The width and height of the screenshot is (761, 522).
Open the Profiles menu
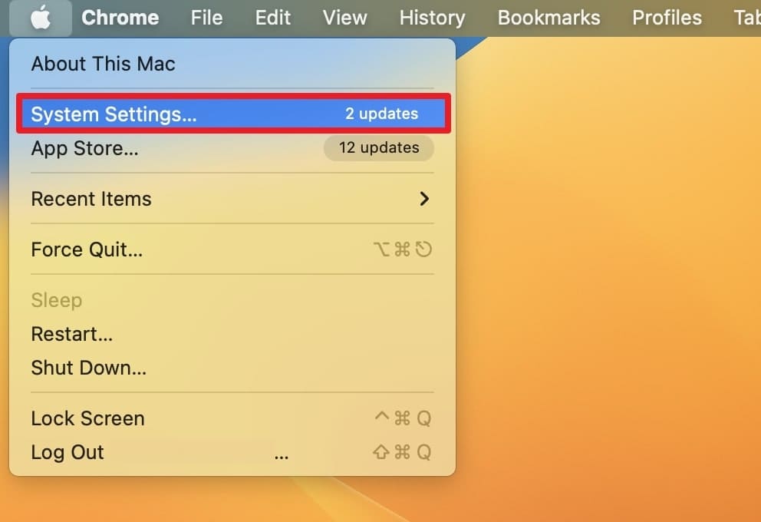pyautogui.click(x=667, y=18)
